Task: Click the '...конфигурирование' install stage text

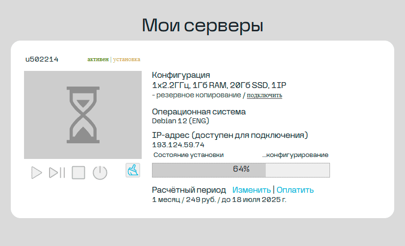Action: (295, 155)
